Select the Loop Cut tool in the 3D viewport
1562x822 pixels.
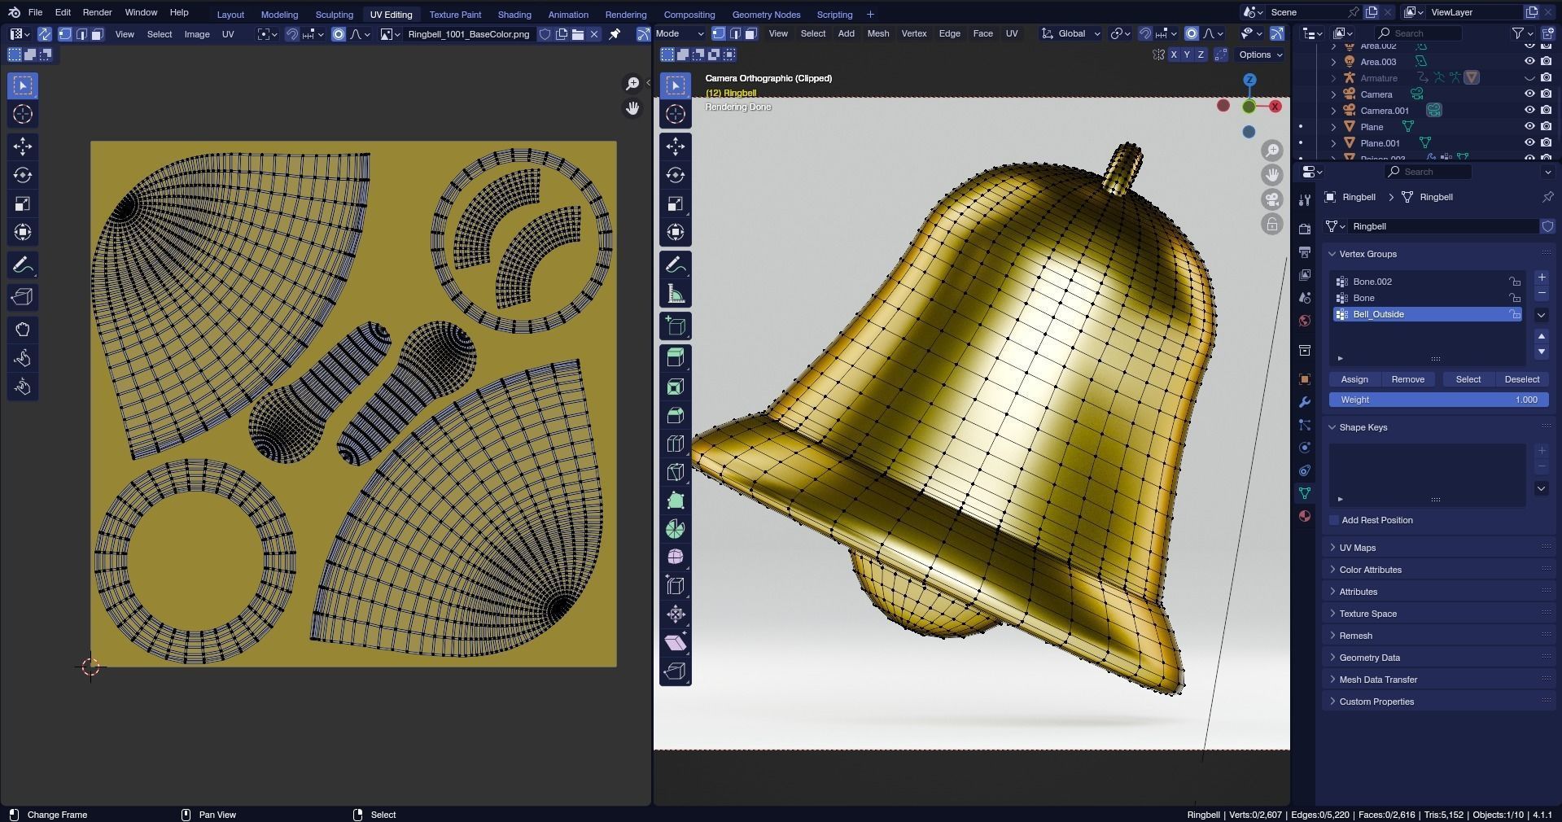pos(676,444)
